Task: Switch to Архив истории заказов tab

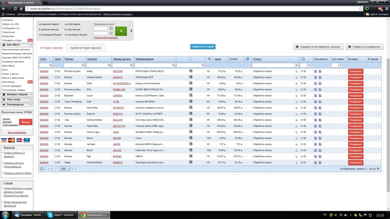Action: (86, 48)
